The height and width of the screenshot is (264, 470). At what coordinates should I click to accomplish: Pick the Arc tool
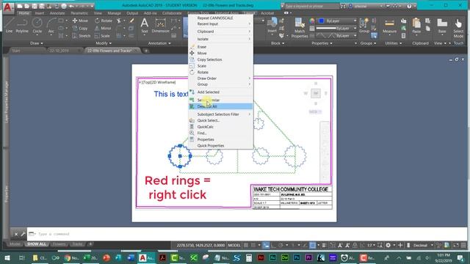pyautogui.click(x=51, y=25)
